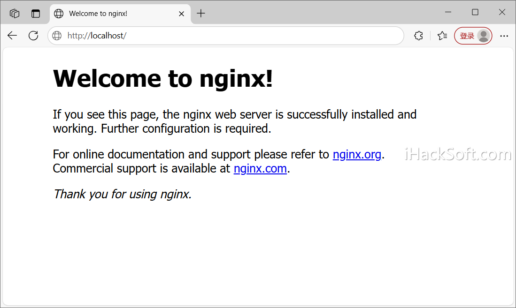The height and width of the screenshot is (308, 516).
Task: Close the 'Welcome to nginx!' tab
Action: 181,14
